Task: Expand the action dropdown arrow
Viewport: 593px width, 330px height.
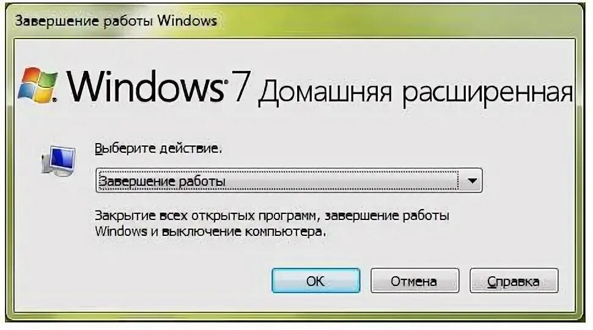Action: [471, 181]
